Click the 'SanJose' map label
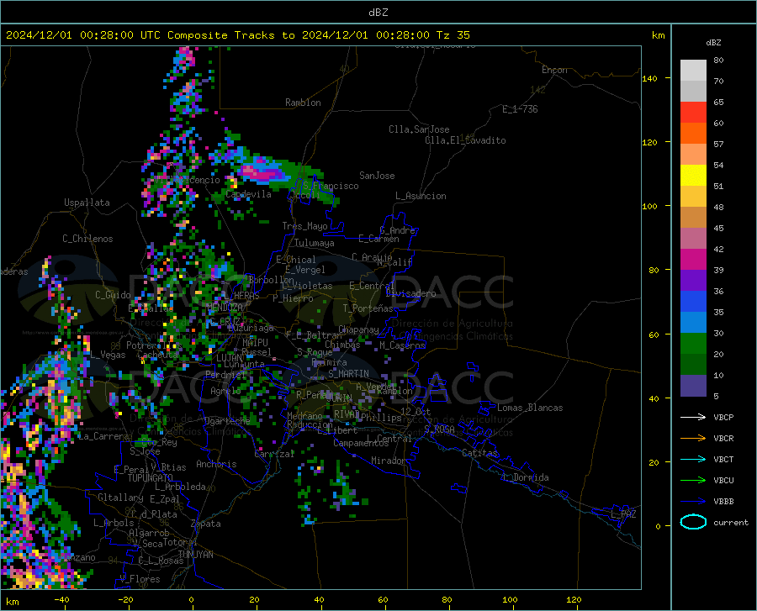Screen dimensions: 757x611 click(377, 176)
